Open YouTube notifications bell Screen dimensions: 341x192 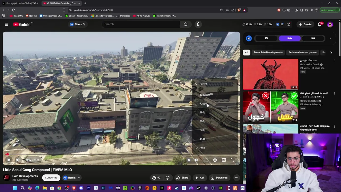click(x=320, y=24)
